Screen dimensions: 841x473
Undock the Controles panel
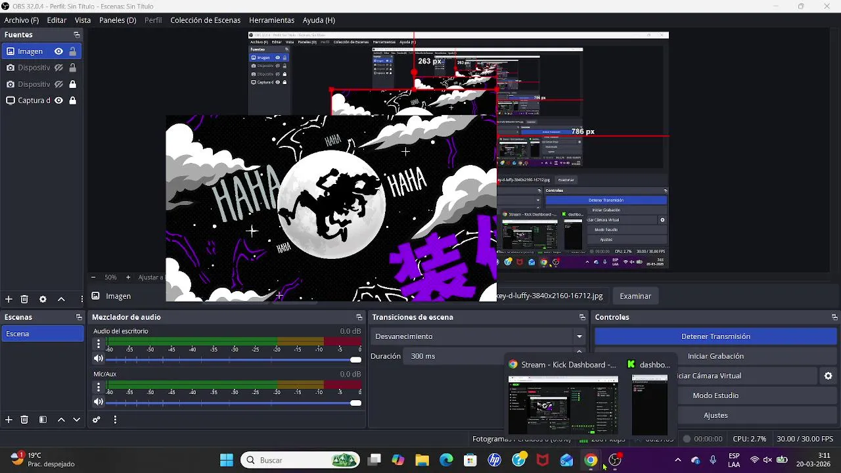pos(834,317)
